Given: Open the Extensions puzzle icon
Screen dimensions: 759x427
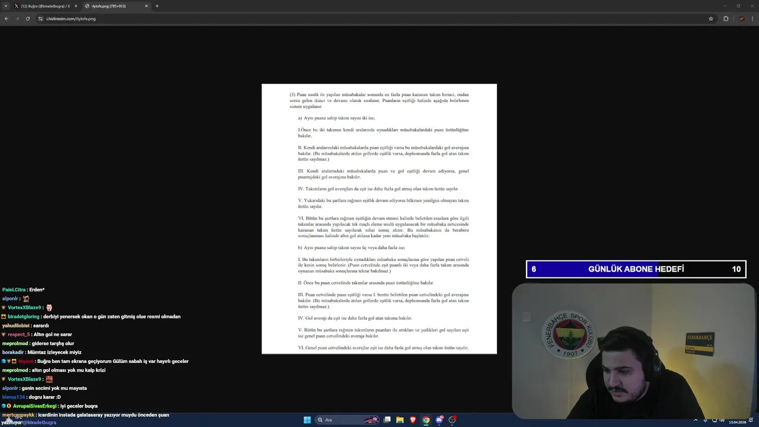Looking at the screenshot, I should pos(726,18).
